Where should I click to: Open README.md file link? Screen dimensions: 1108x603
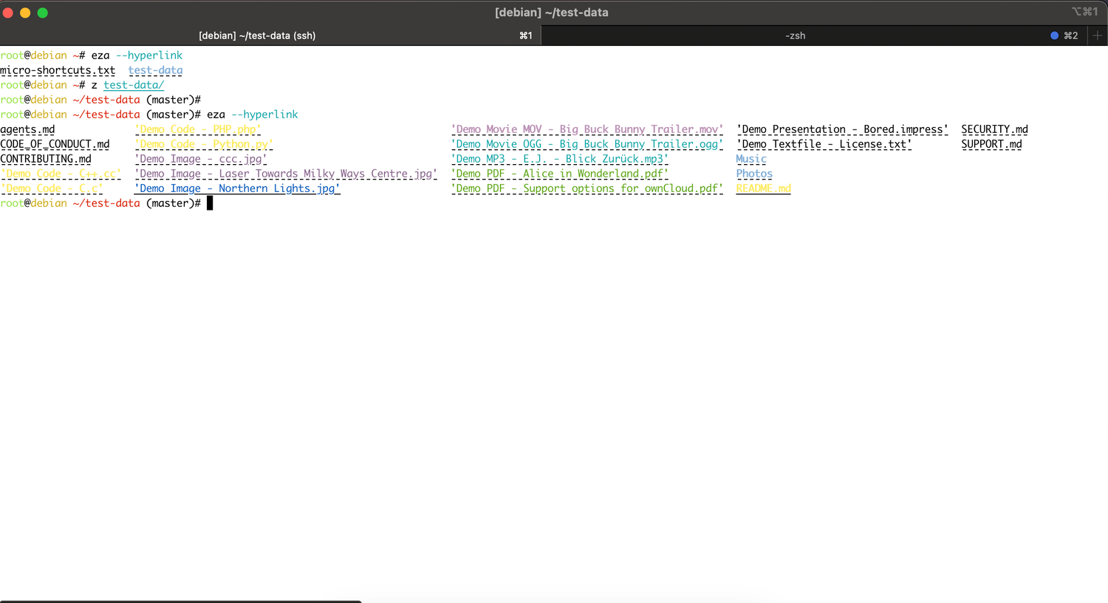pos(764,188)
